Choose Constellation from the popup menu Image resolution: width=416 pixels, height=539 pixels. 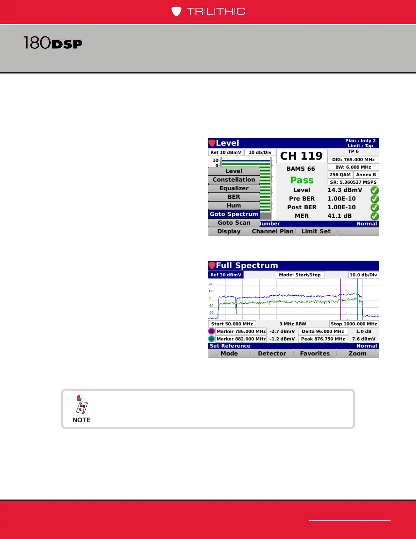click(x=234, y=179)
